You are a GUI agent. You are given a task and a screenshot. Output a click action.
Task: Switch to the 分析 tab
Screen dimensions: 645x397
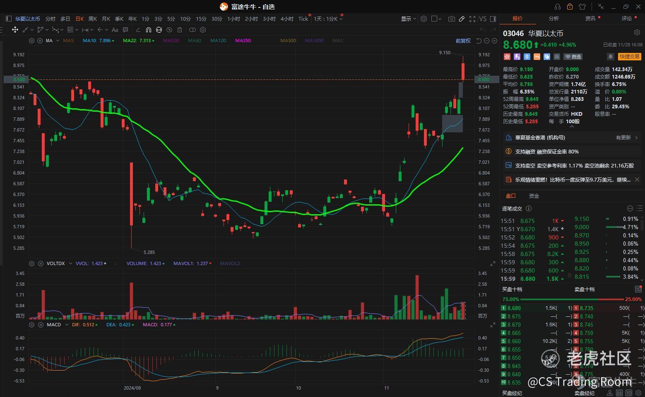554,18
